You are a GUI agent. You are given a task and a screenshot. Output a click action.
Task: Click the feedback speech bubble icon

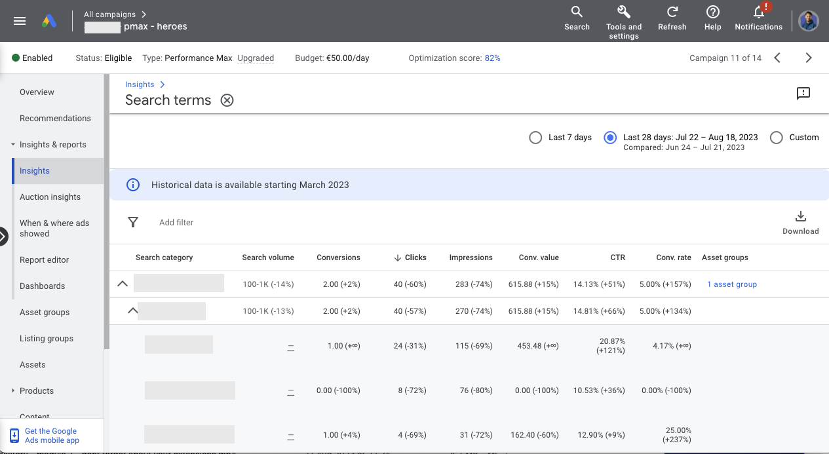(803, 93)
